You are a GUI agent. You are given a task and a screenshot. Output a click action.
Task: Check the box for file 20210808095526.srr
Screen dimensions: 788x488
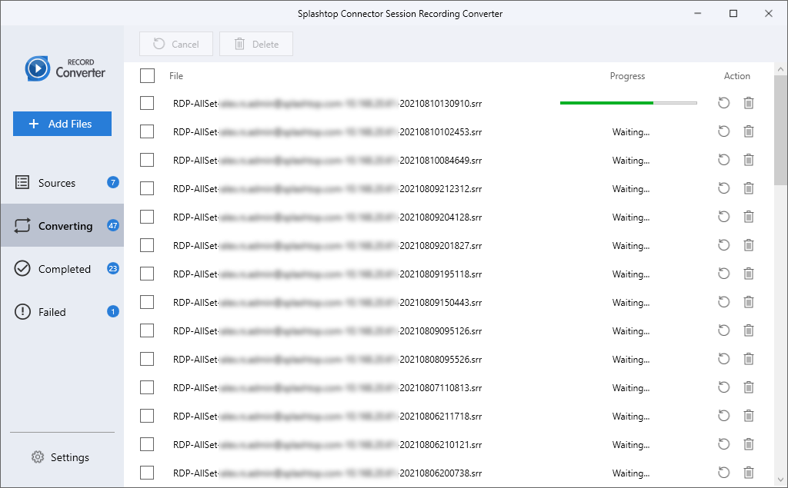click(x=147, y=359)
